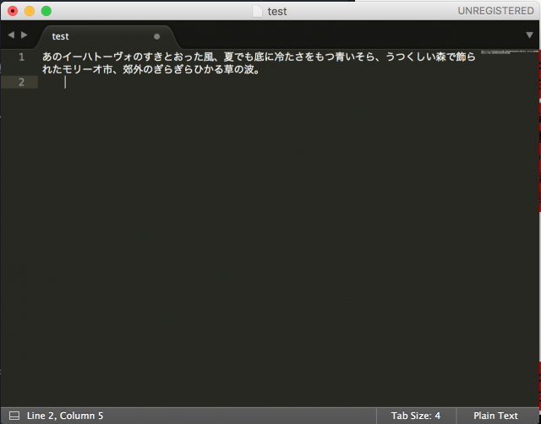Place cursor in wrapped line れたモリーオ市
The image size is (541, 424).
(152, 69)
